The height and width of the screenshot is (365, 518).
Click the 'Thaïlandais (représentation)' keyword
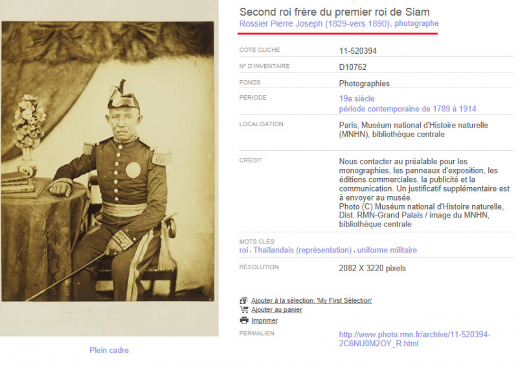click(x=302, y=250)
